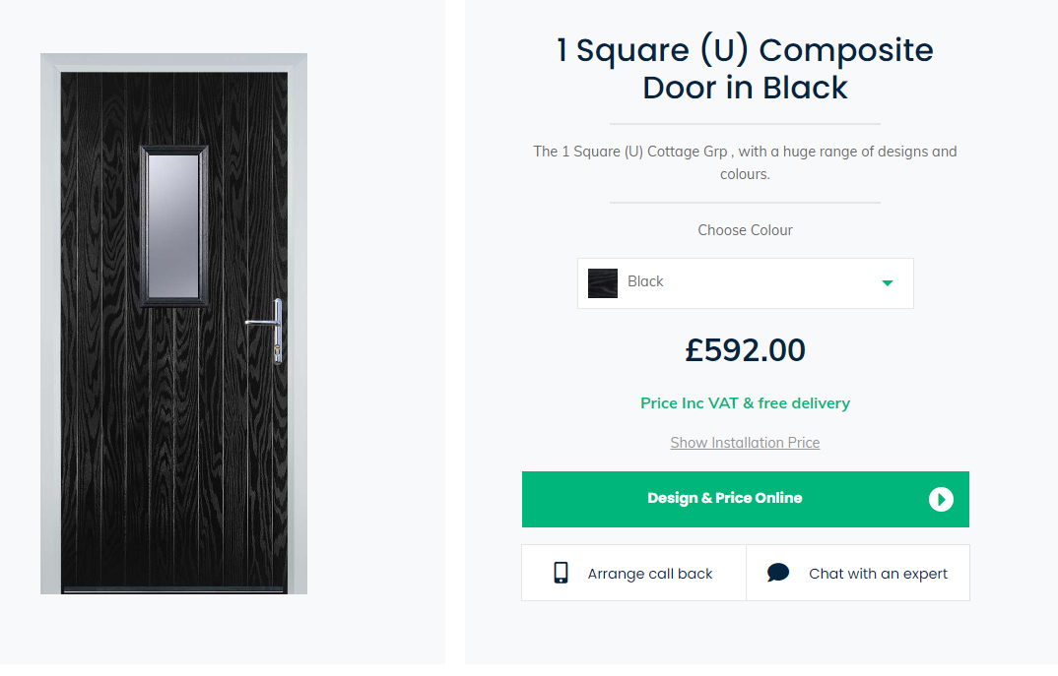Click the chat bubble icon
The height and width of the screenshot is (676, 1058).
778,573
